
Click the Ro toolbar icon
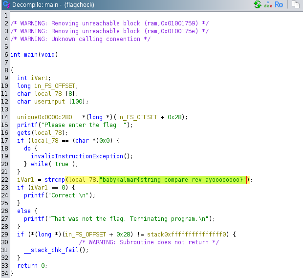(x=279, y=5)
